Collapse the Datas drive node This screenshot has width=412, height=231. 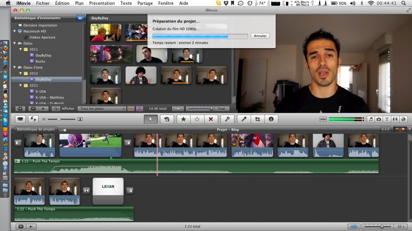(15, 43)
